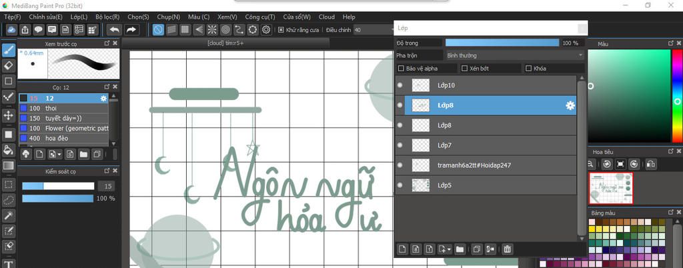Click the Hoa tiêu canvas preview thumbnail
This screenshot has height=268, width=683.
click(611, 187)
